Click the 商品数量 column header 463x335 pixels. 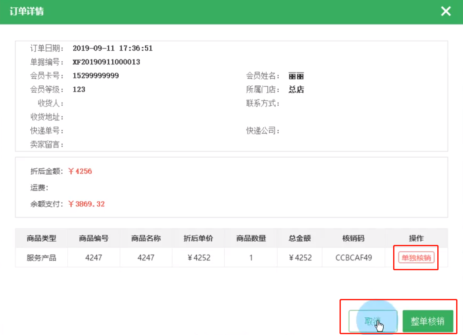point(250,238)
